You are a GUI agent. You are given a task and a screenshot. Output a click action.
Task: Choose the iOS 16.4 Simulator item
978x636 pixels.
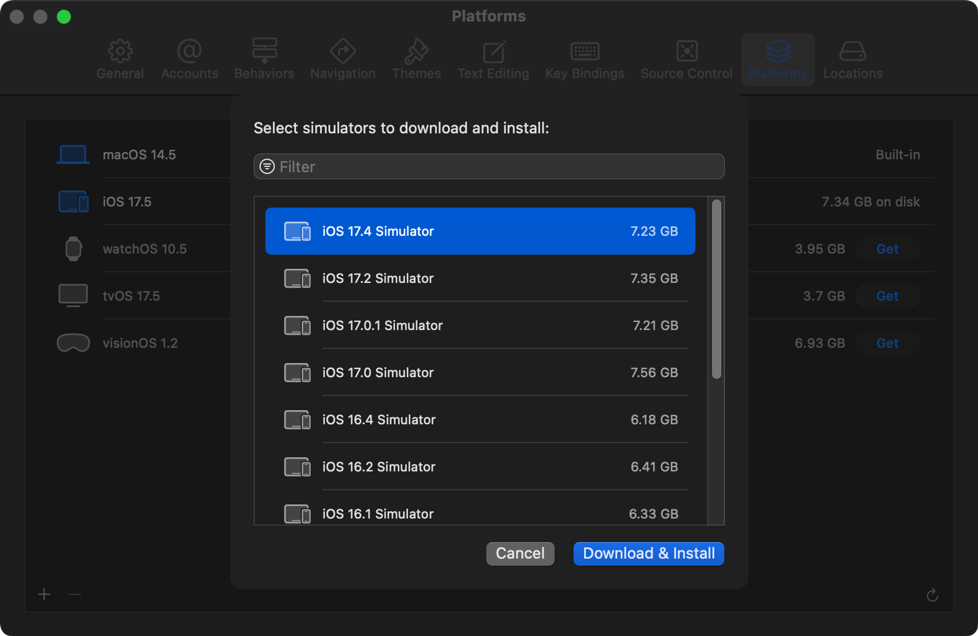pyautogui.click(x=480, y=420)
